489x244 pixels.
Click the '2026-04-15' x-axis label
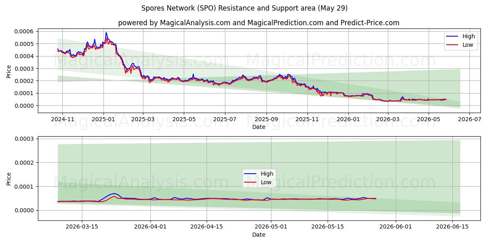point(207,227)
